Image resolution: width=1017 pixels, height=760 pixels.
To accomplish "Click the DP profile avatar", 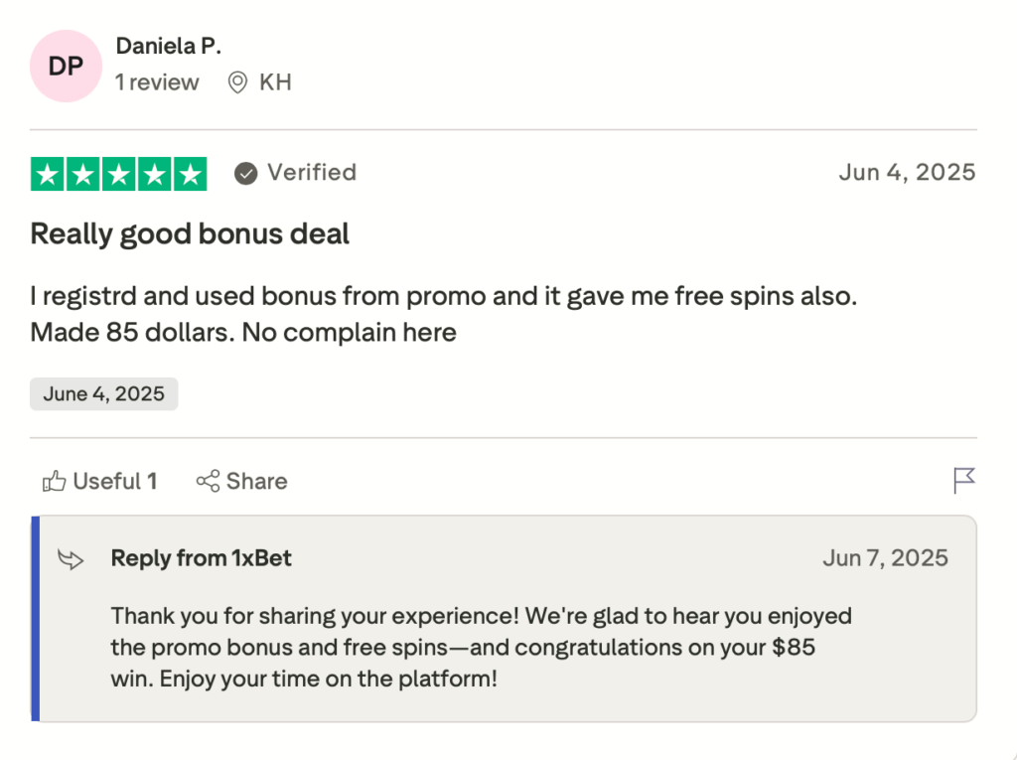I will [66, 66].
